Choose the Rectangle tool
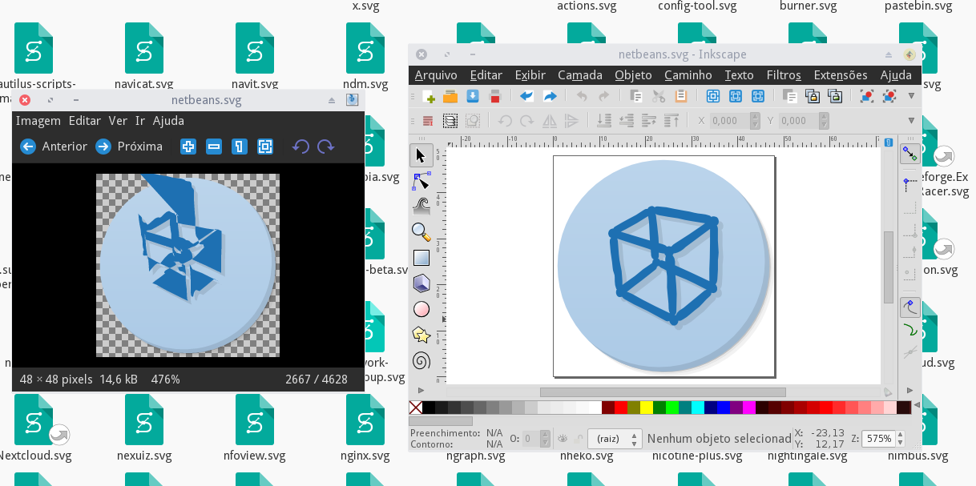976x486 pixels. click(x=421, y=257)
